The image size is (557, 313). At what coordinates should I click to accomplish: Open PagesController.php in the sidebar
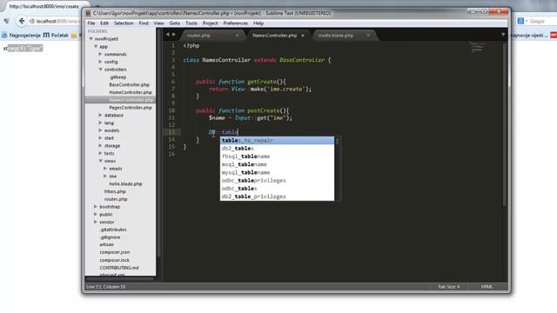click(131, 108)
